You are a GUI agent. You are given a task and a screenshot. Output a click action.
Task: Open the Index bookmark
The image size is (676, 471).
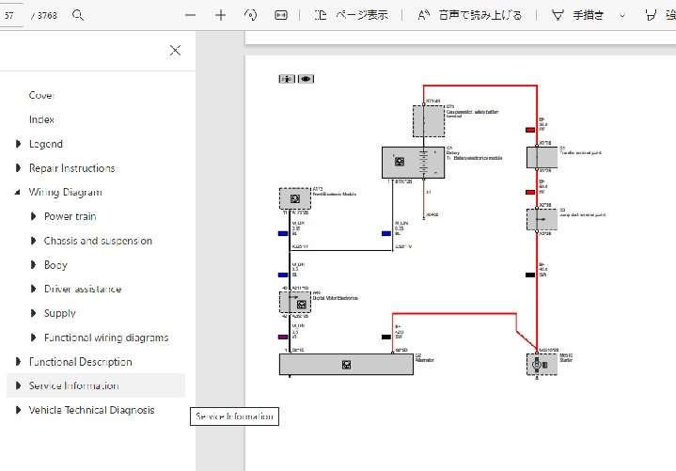[x=41, y=119]
